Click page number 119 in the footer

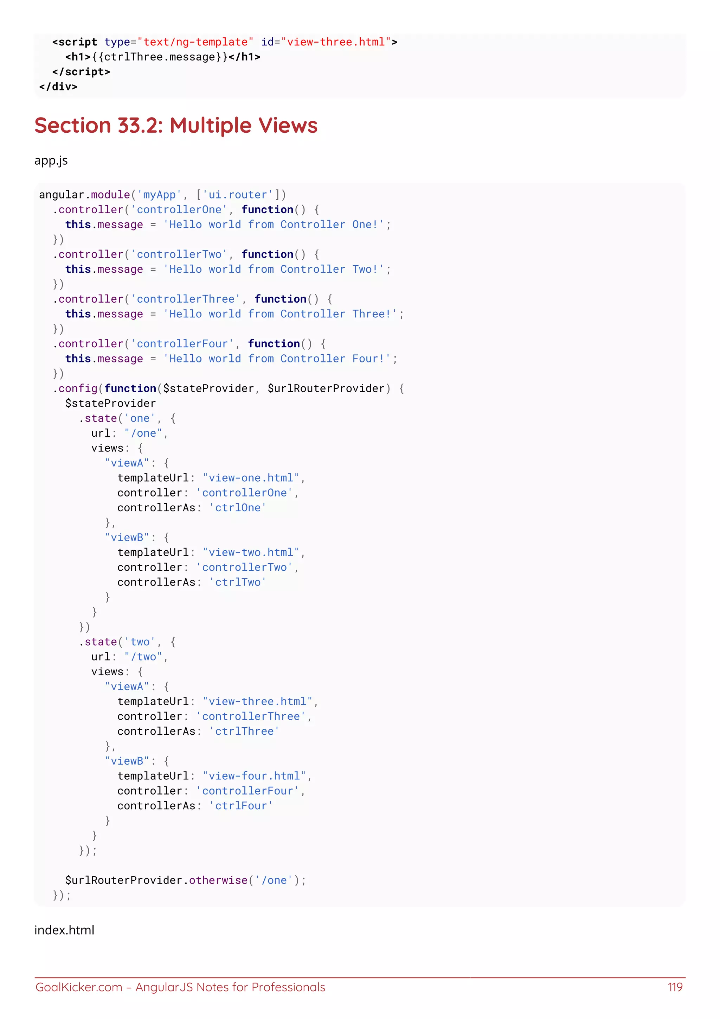675,987
